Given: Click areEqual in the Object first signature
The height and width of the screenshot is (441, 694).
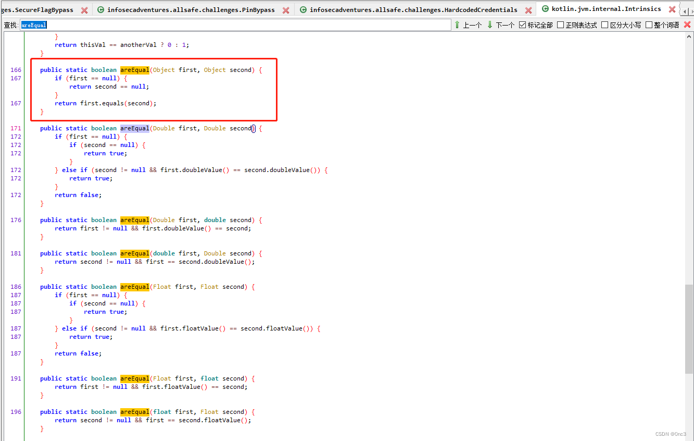Looking at the screenshot, I should [135, 70].
